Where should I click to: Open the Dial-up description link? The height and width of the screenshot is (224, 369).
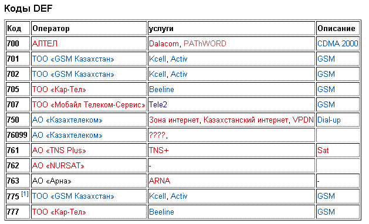click(x=329, y=120)
